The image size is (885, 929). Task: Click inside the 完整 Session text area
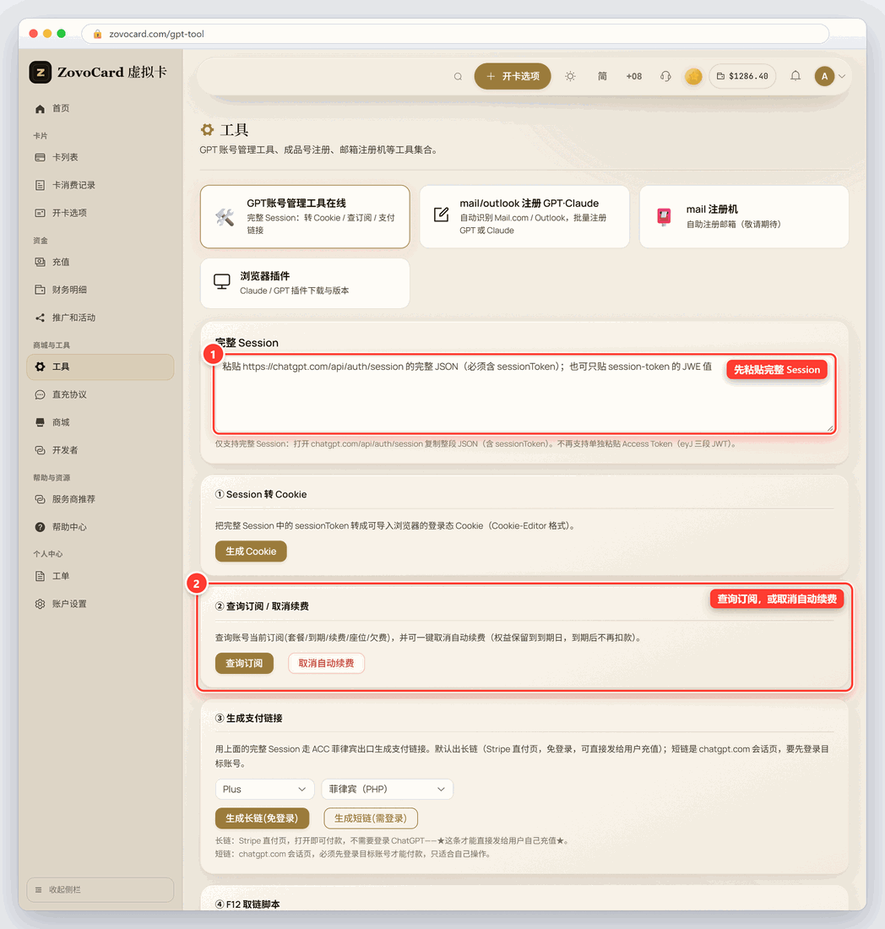coord(524,394)
